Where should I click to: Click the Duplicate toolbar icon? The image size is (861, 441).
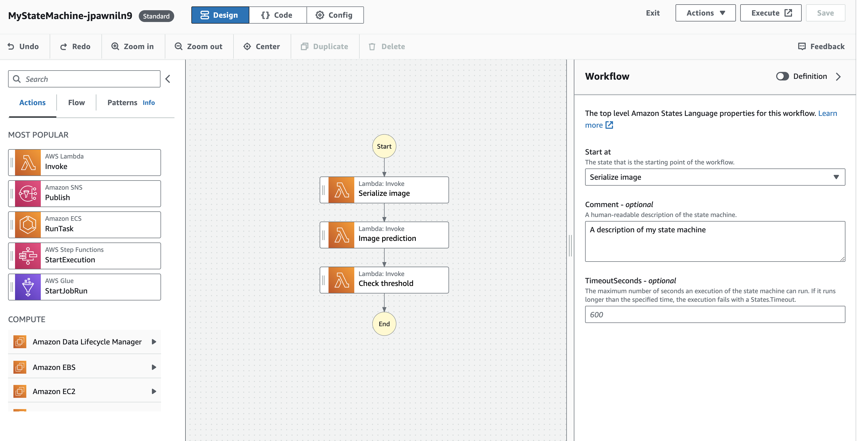(304, 46)
